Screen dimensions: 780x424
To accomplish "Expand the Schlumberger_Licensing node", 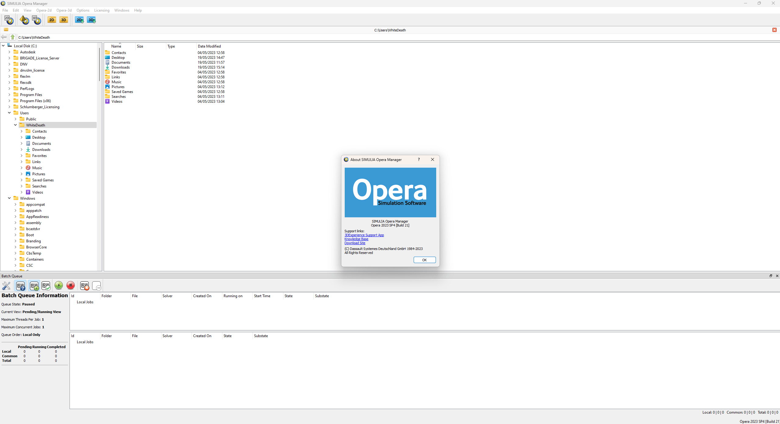I will [x=9, y=107].
